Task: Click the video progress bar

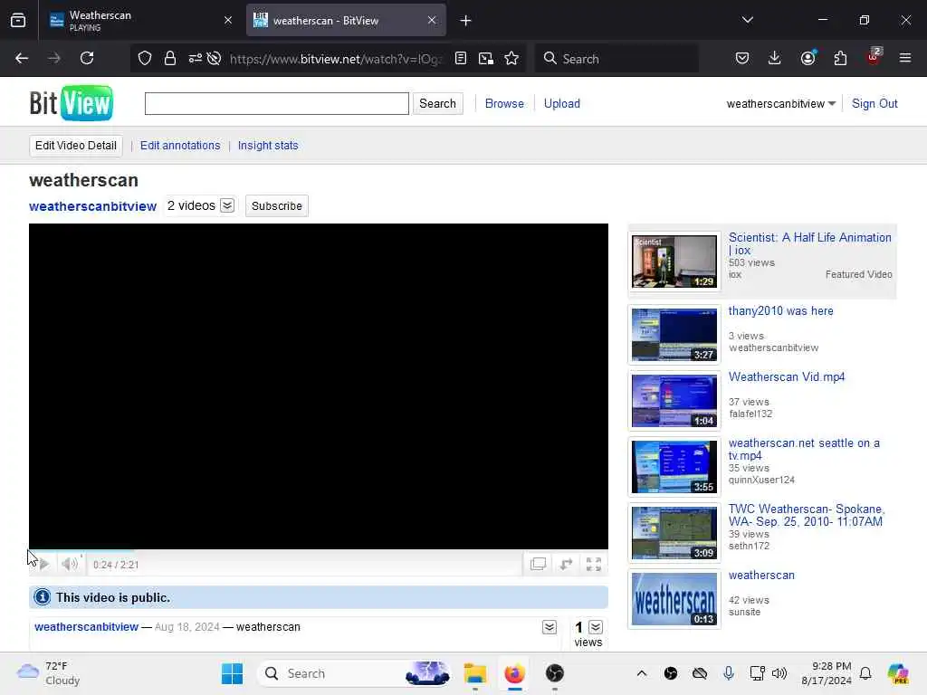Action: [x=318, y=551]
